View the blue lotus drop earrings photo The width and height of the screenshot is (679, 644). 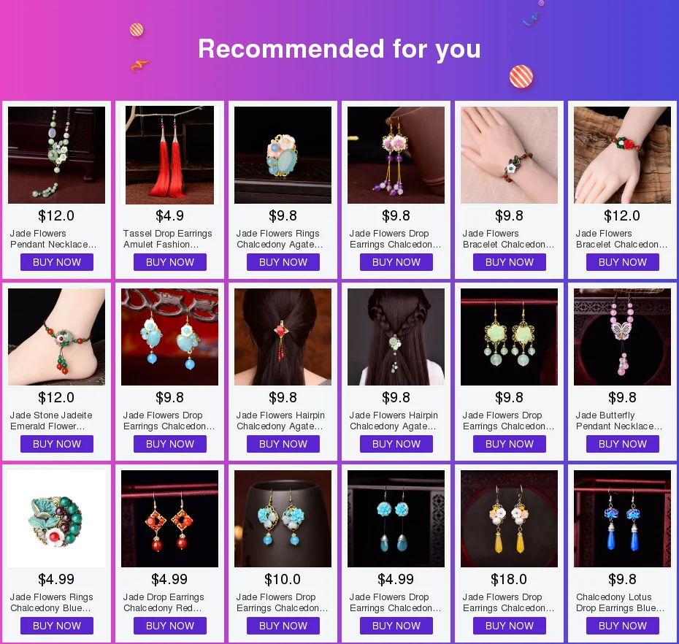tap(622, 519)
